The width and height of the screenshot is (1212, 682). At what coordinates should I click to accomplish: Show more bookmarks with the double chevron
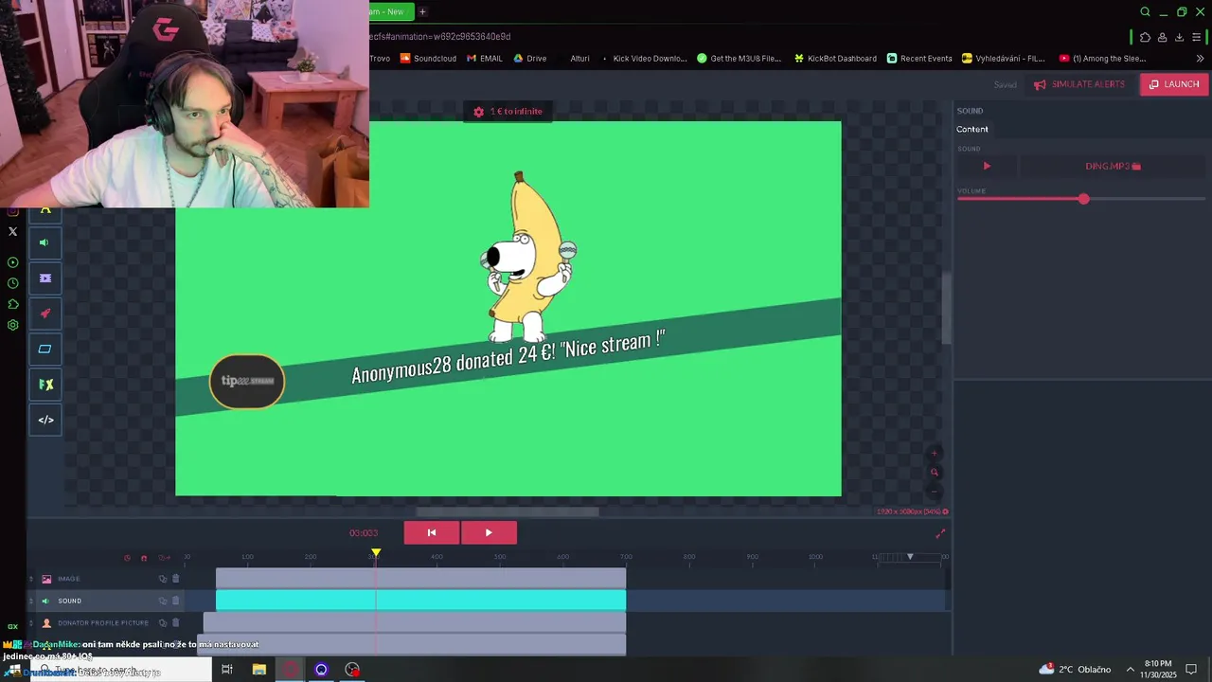1201,58
